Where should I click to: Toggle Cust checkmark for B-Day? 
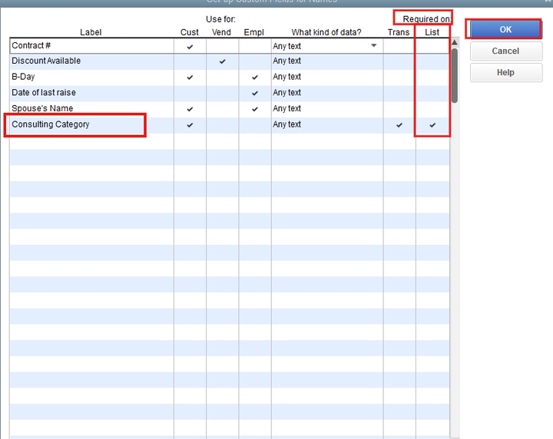(190, 78)
